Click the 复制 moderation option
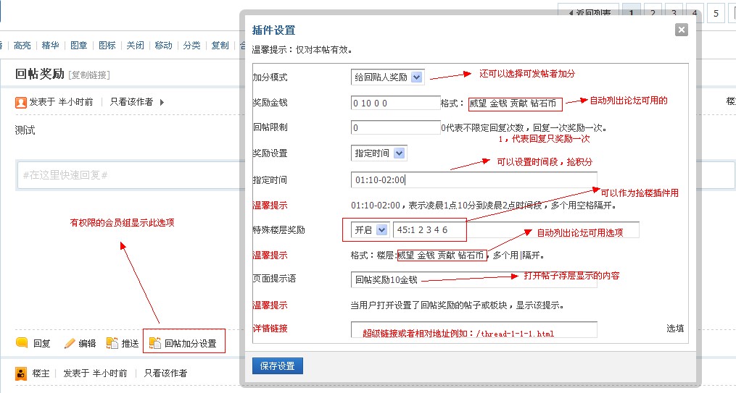 tap(220, 46)
